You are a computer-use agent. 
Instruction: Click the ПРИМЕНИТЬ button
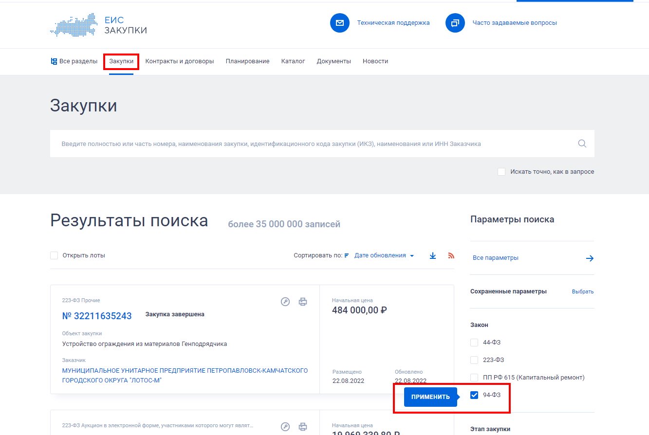430,397
